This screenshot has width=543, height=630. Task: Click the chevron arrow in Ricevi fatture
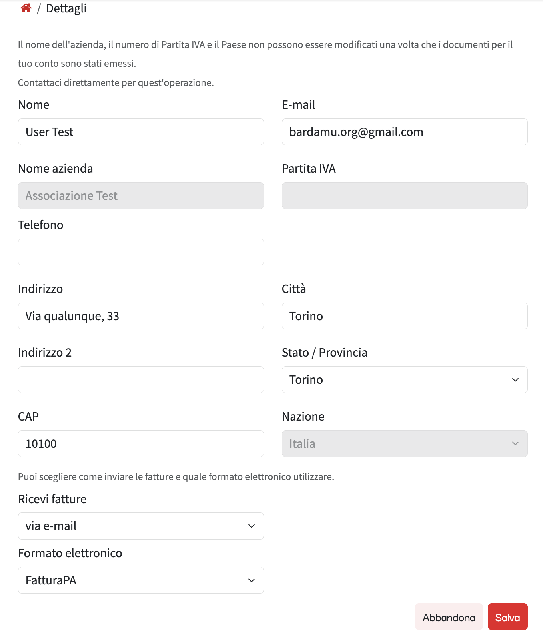pos(252,526)
